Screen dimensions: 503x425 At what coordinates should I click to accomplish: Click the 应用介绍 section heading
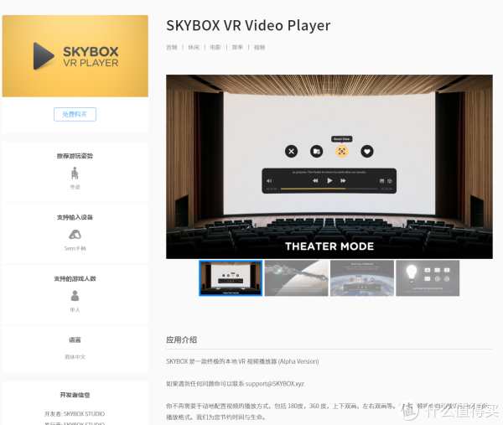pos(182,340)
